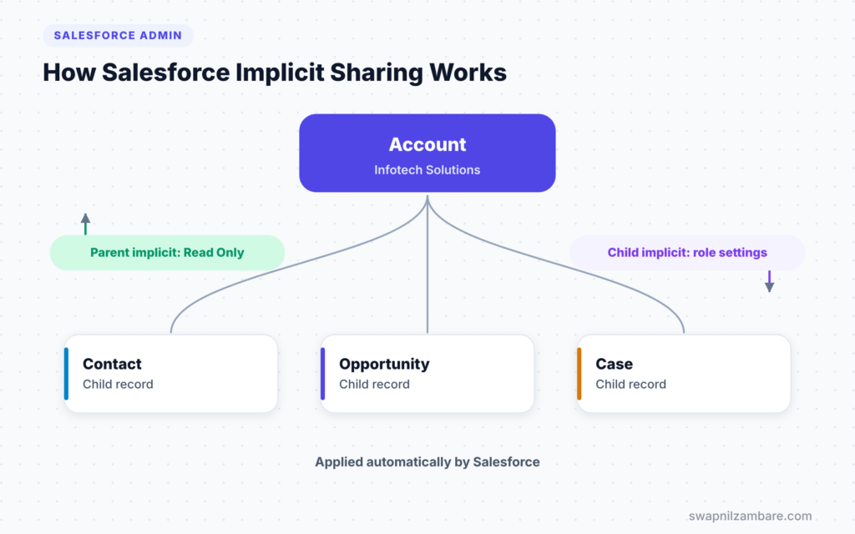The image size is (855, 534).
Task: Click the Applied automatically by Salesforce caption
Action: [x=427, y=462]
